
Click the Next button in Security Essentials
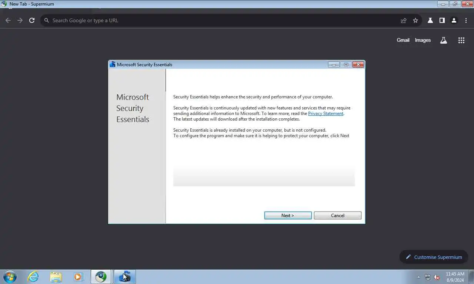[288, 216]
